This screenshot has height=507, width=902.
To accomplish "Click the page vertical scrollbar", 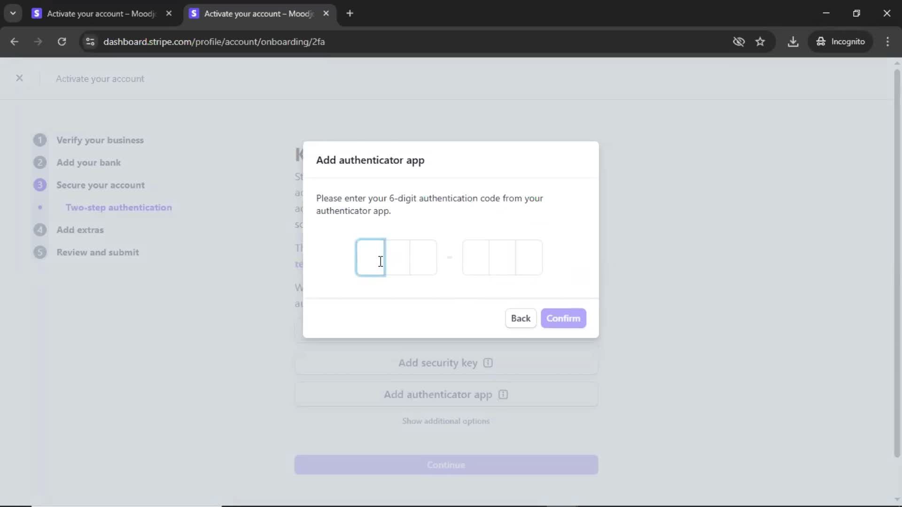I will pos(896,263).
